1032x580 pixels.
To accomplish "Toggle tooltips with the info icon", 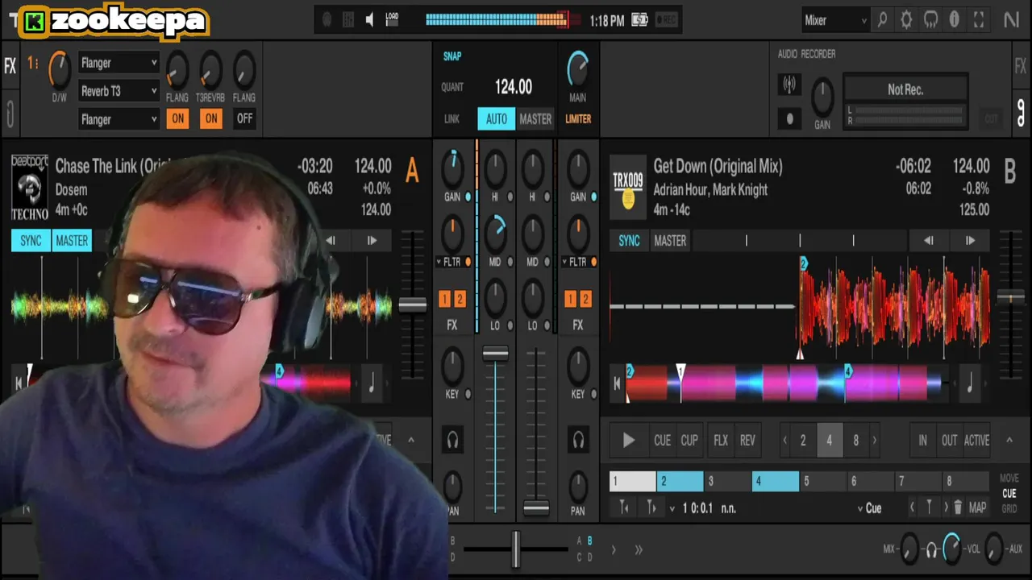I will [x=955, y=20].
